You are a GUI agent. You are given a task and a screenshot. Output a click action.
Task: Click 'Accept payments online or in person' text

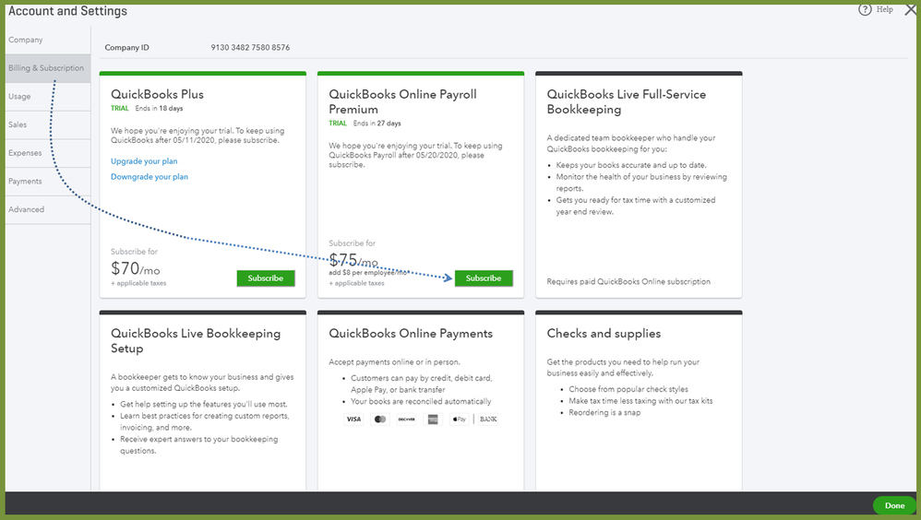(x=394, y=362)
